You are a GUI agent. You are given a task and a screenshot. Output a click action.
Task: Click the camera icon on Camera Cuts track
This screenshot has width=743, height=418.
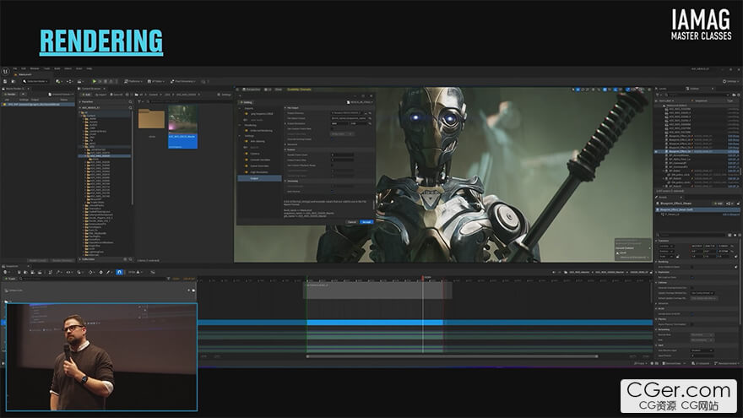pyautogui.click(x=193, y=290)
